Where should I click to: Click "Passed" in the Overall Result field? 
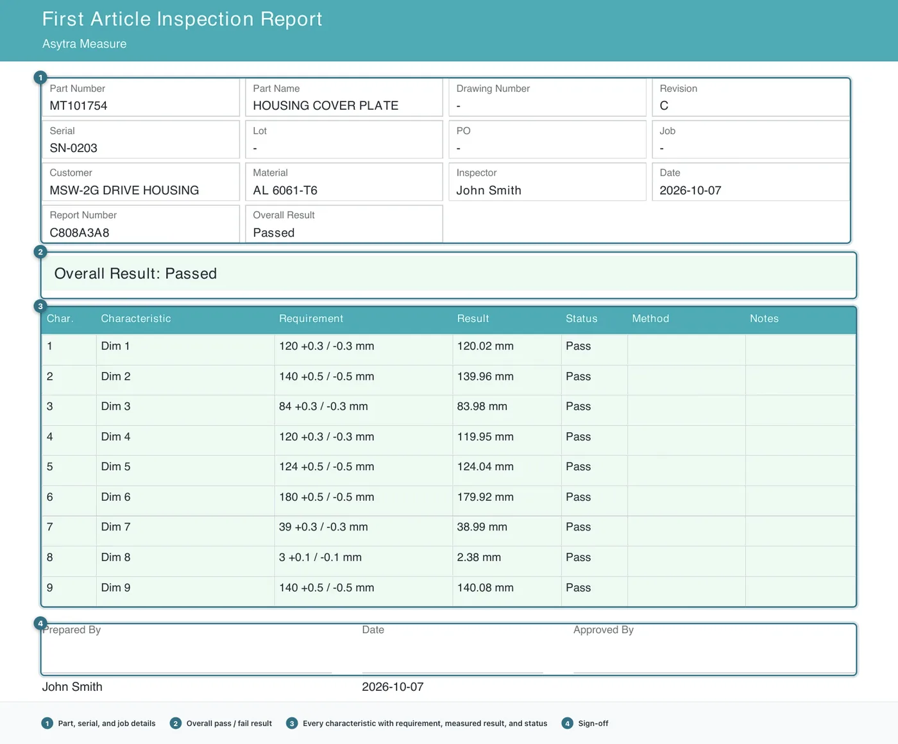(x=274, y=233)
